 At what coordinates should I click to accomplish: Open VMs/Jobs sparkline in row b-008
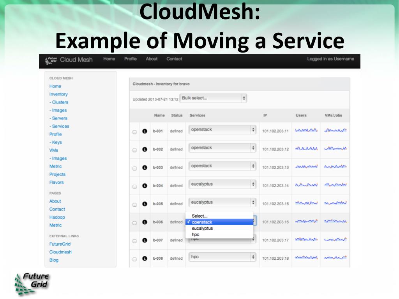(335, 258)
